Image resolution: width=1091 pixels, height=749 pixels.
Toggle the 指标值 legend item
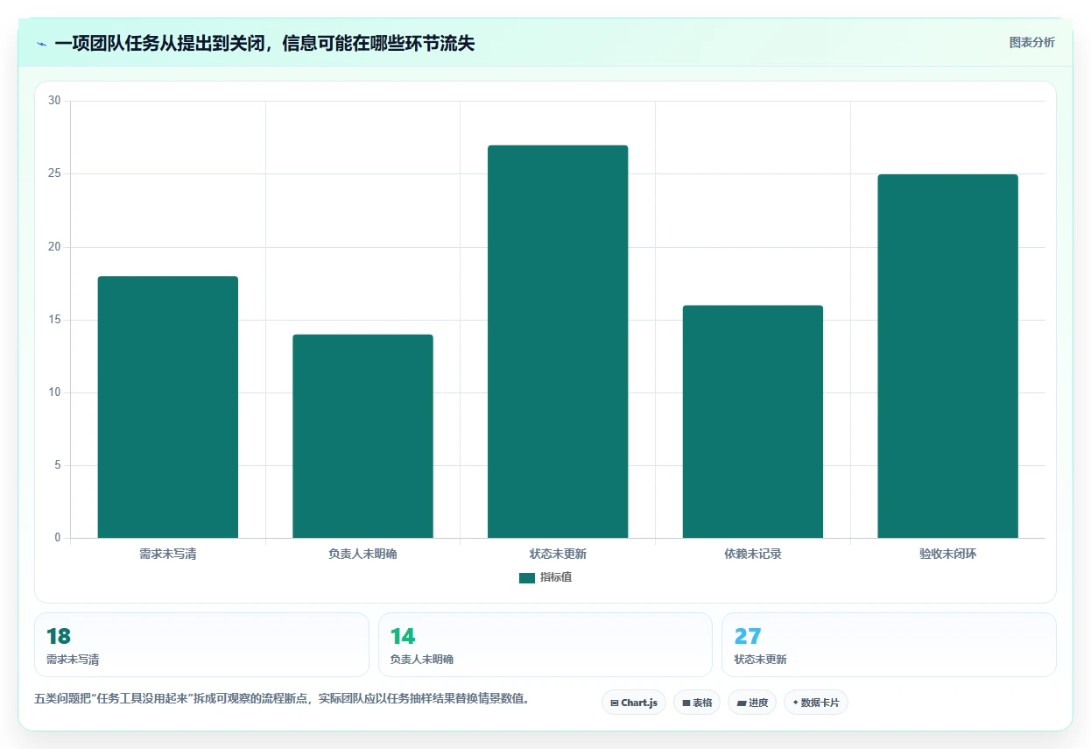click(x=545, y=577)
